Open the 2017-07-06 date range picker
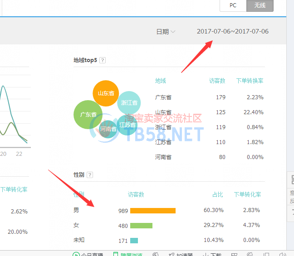This screenshot has width=294, height=256. click(232, 32)
